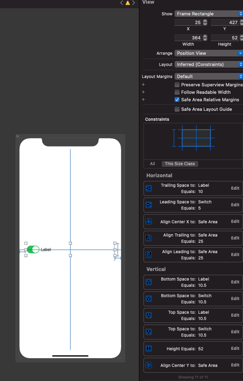Open the Layout Margins Default dropdown

pos(209,76)
